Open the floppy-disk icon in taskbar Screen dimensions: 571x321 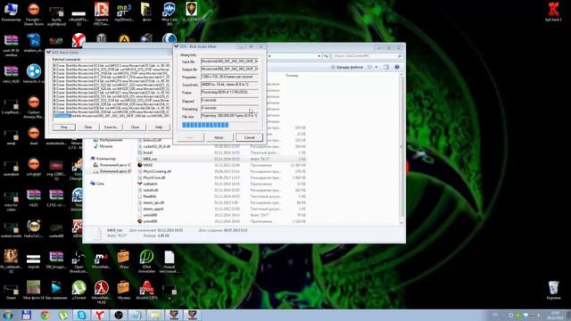coord(26,315)
